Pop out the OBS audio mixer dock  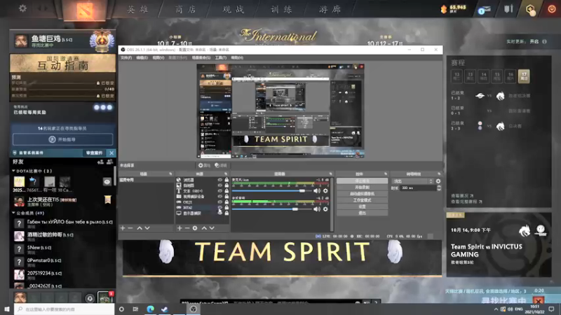(330, 174)
